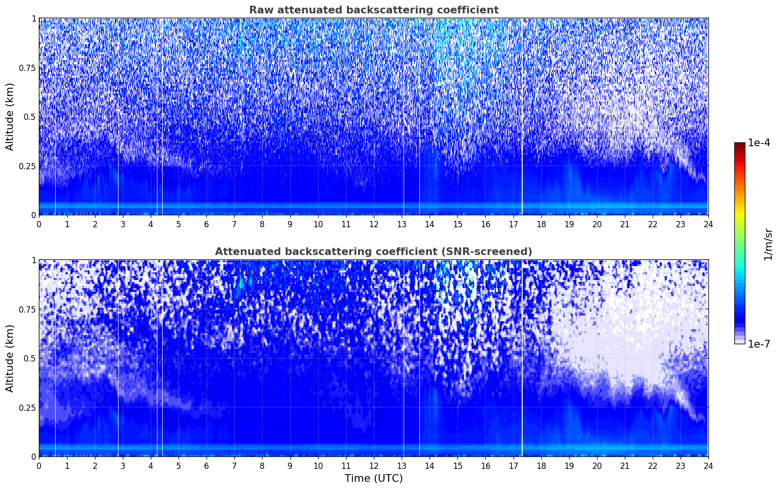Viewport: 778px width, 489px height.
Task: Click the 'Raw attenuated backscattering coefficient' title
Action: tap(373, 10)
